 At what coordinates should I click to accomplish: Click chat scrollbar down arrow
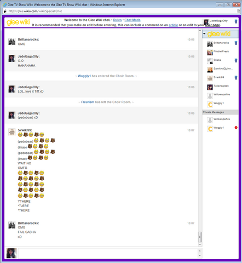click(200, 244)
